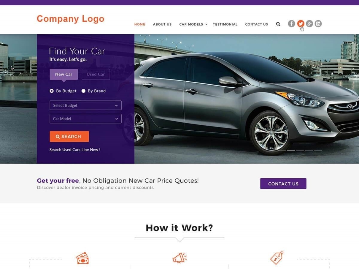The image size is (359, 269).
Task: Open the Select Budget dropdown
Action: coord(85,105)
